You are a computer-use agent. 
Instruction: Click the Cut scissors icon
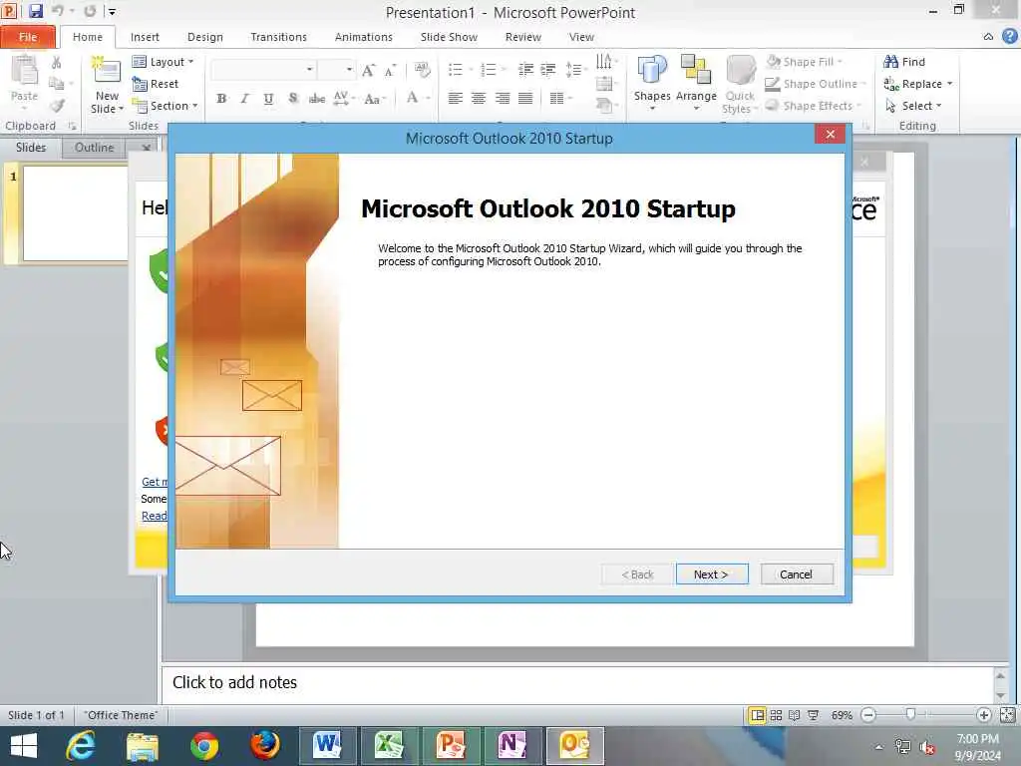(x=57, y=63)
